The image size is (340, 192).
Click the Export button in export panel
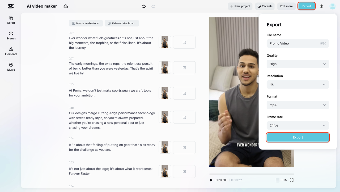298,138
